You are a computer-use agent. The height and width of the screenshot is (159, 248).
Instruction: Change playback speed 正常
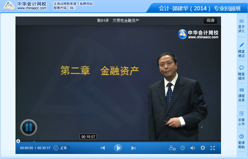(x=62, y=148)
